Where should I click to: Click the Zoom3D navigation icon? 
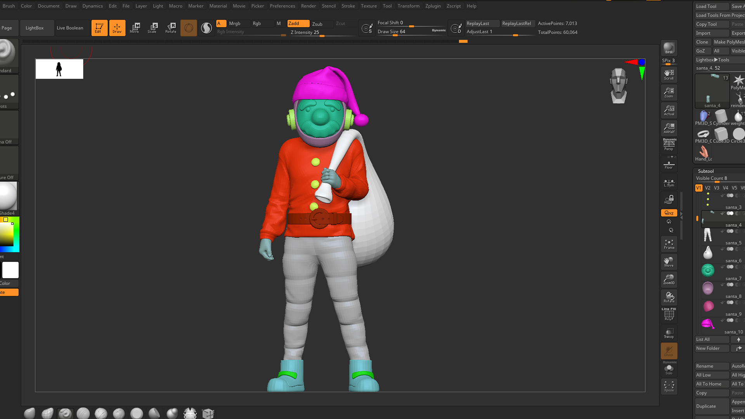(x=669, y=279)
